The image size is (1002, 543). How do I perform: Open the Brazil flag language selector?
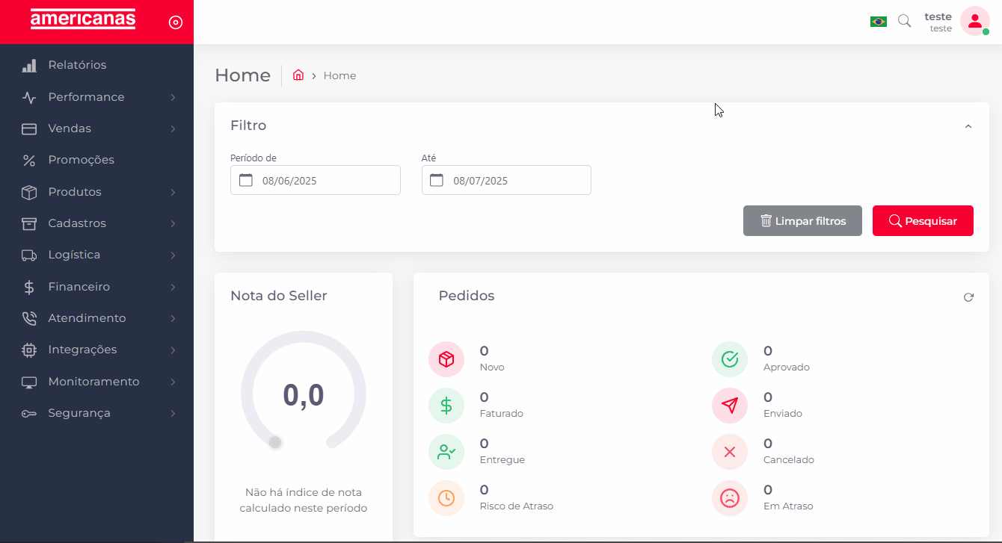(x=878, y=22)
